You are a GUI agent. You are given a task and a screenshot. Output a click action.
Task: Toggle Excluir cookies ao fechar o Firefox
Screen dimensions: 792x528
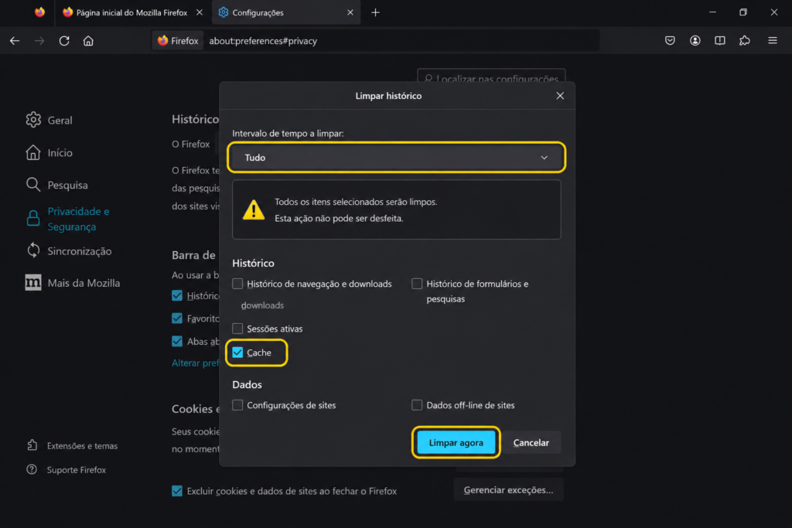[x=177, y=491]
